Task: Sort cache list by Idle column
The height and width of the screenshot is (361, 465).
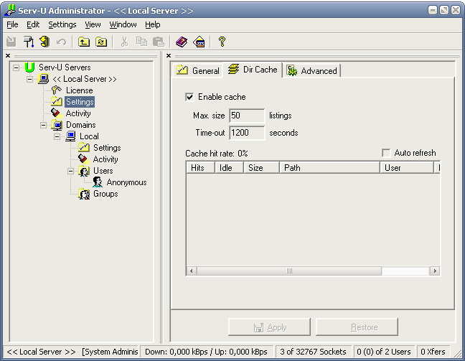Action: pyautogui.click(x=229, y=168)
